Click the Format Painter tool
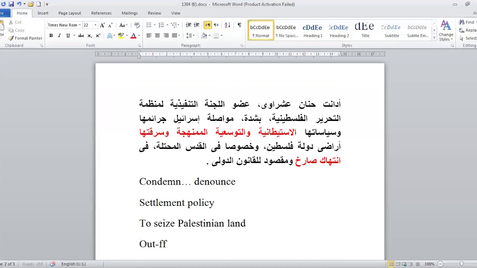 point(25,38)
